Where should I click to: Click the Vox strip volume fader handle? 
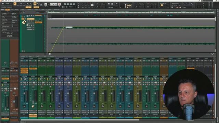click(24, 93)
